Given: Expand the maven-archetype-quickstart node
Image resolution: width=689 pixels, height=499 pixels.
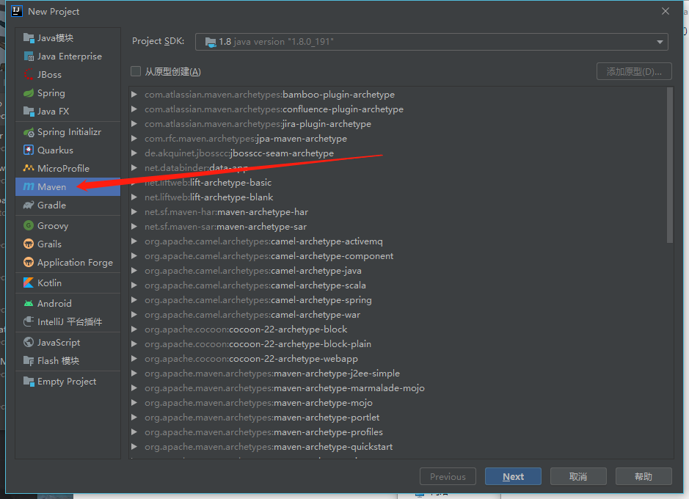Looking at the screenshot, I should (134, 447).
